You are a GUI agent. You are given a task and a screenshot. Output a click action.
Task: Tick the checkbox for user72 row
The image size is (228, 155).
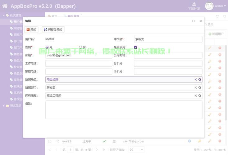pyautogui.click(x=49, y=141)
